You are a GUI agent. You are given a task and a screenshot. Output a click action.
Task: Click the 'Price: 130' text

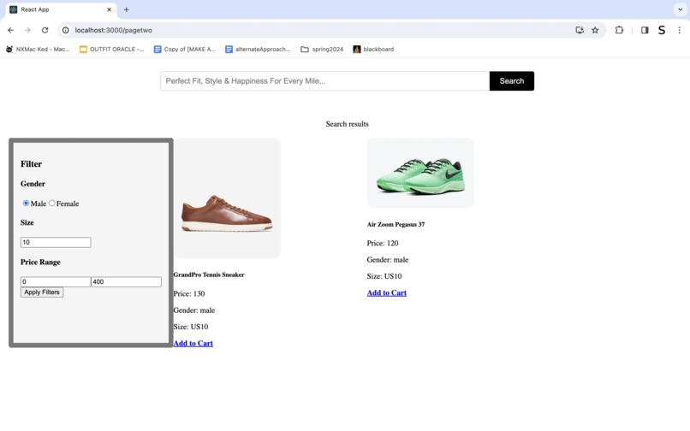[189, 294]
